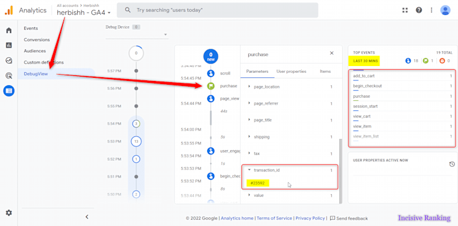Click the search box 'Try searching users today'

[x=217, y=10]
